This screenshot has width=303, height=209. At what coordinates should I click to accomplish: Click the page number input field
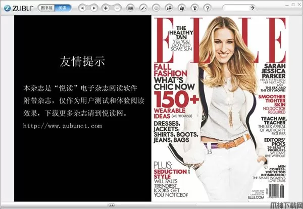[x=235, y=8]
